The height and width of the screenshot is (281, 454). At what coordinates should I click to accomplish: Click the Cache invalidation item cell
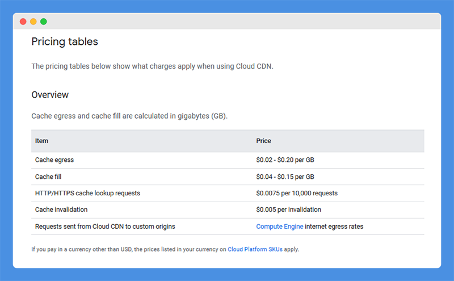tap(61, 209)
